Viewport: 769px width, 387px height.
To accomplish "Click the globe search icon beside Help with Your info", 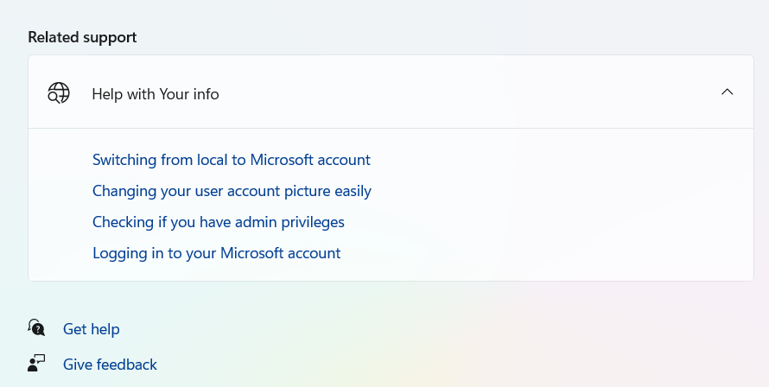I will tap(59, 92).
